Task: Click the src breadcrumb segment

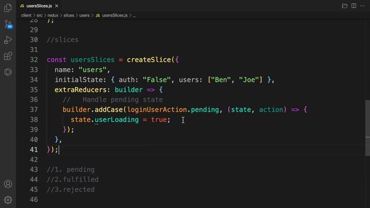Action: tap(39, 16)
